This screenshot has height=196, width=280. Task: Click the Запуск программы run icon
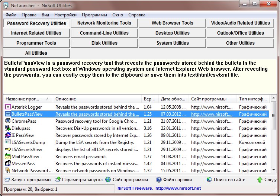7,180
